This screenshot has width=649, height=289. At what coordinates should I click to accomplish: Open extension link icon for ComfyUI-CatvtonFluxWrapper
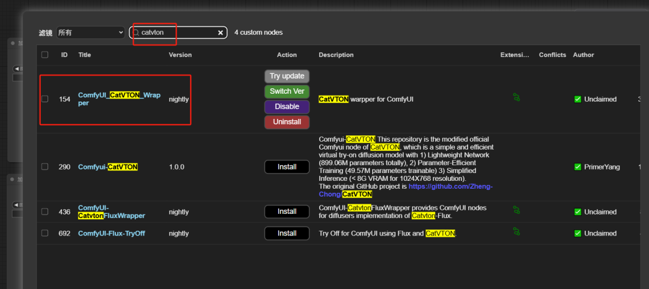[x=516, y=210]
